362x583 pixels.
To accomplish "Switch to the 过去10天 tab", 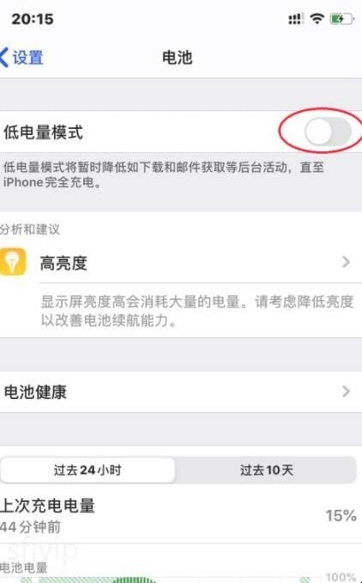I will (266, 470).
